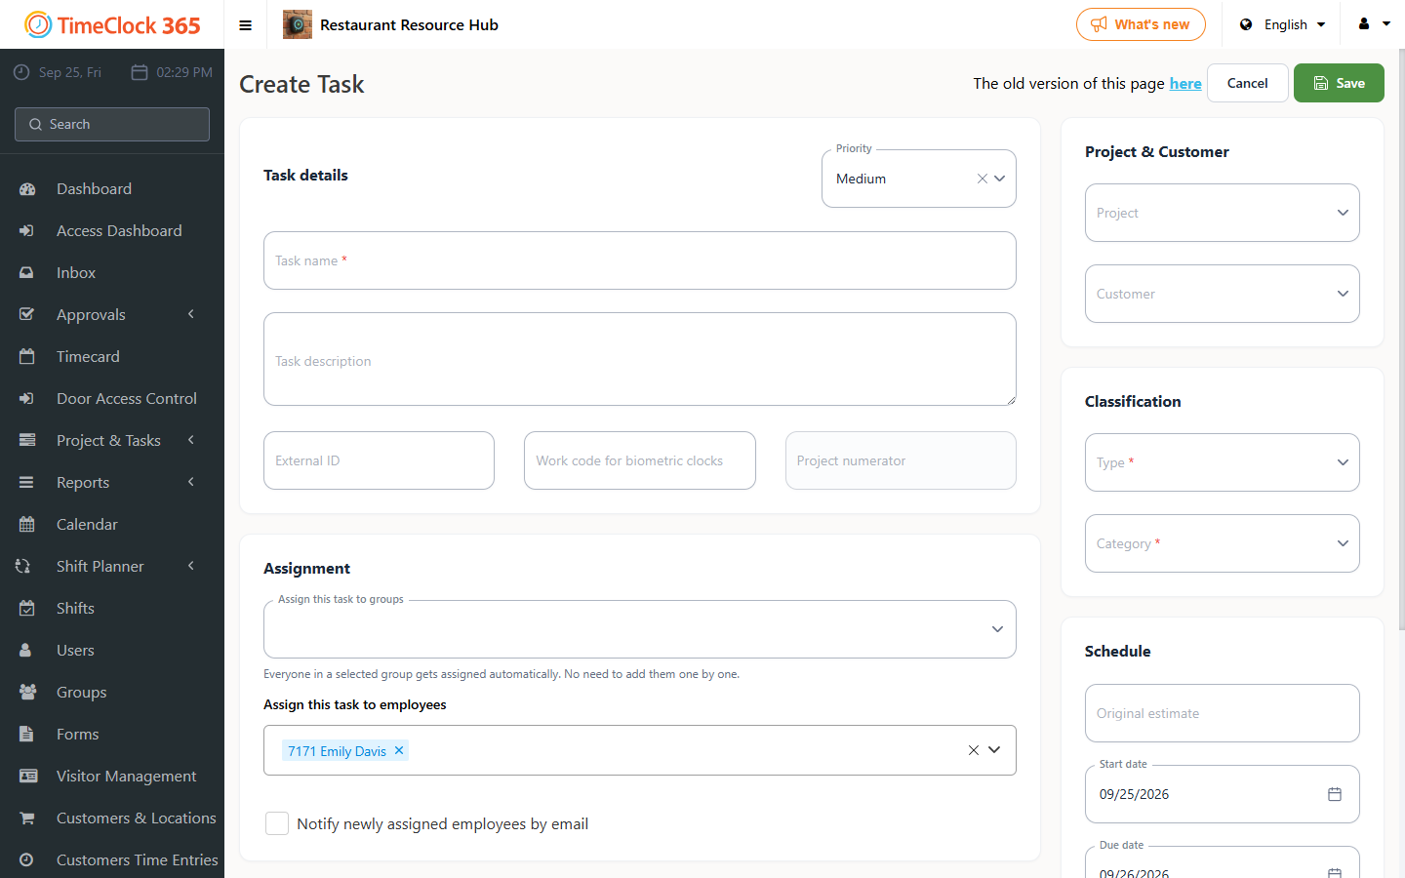The height and width of the screenshot is (878, 1405).
Task: Open the English language selector
Action: [x=1283, y=24]
